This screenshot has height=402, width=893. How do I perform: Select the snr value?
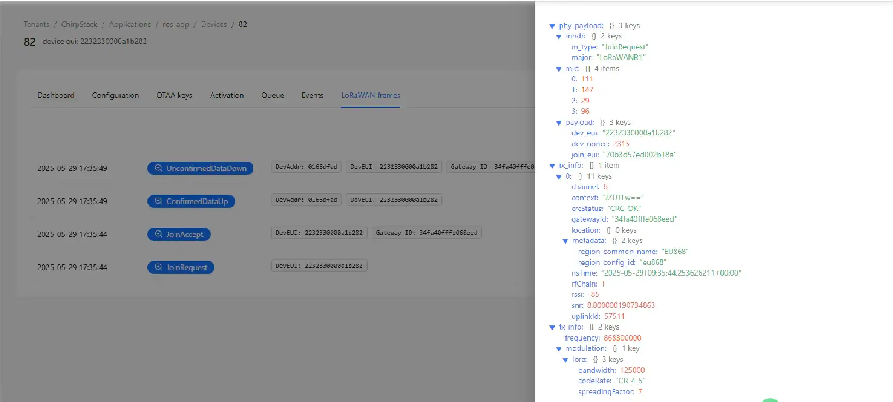pyautogui.click(x=621, y=306)
